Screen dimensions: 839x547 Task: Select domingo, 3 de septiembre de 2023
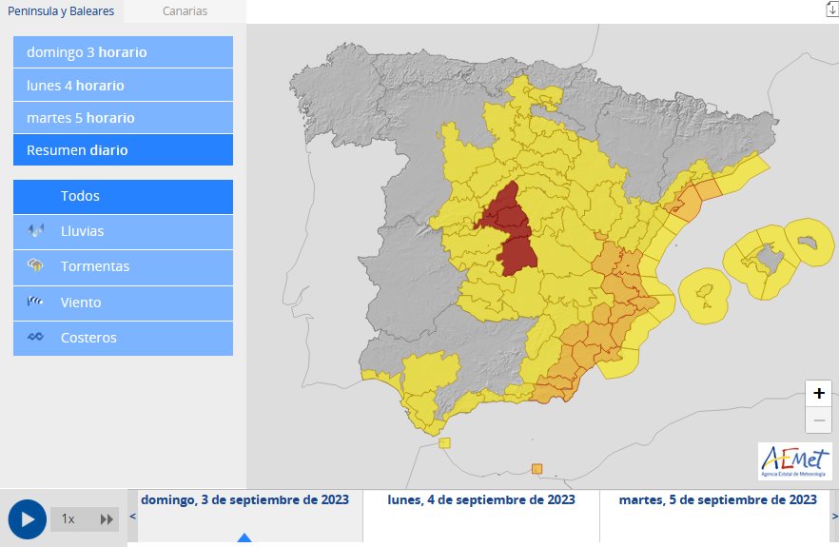[244, 499]
